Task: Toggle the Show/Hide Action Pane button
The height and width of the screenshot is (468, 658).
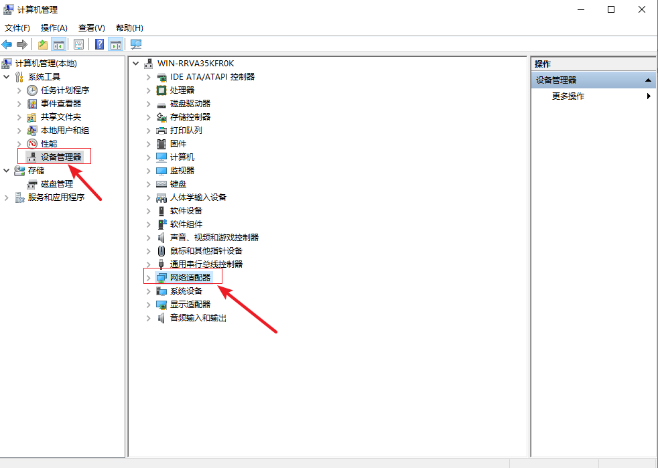Action: click(x=116, y=45)
